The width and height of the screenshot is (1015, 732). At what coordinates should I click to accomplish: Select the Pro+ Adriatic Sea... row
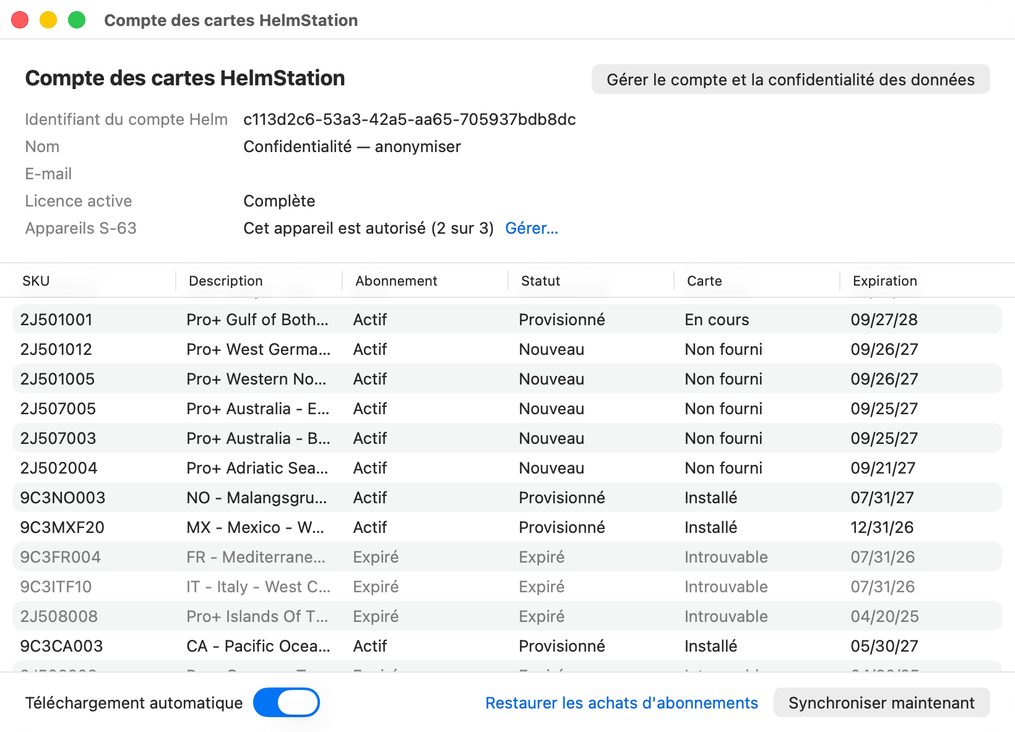(x=507, y=467)
